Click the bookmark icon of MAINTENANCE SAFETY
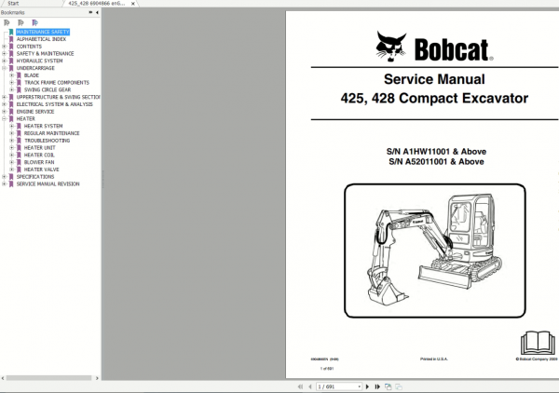Image resolution: width=559 pixels, height=393 pixels. tap(11, 32)
